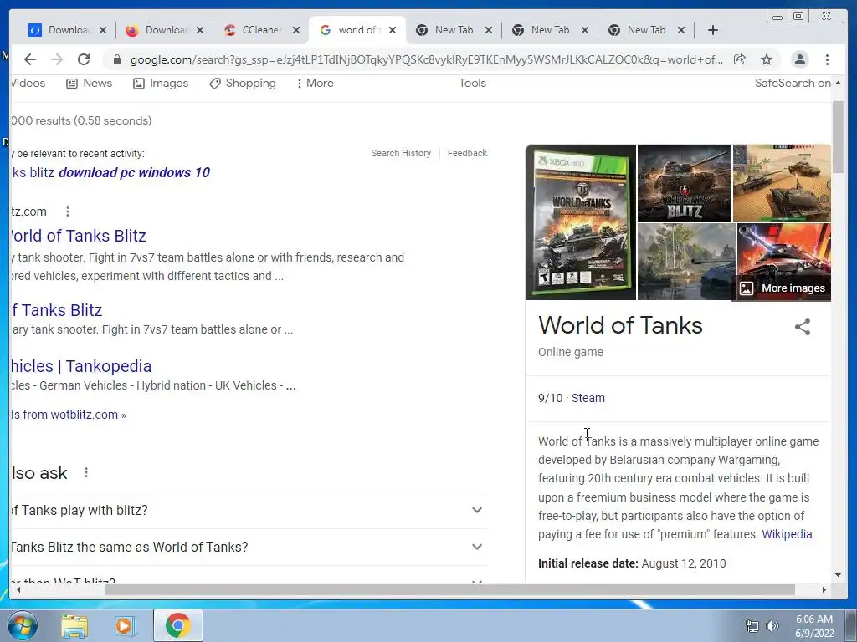Click the horizontal scroll right arrow
Image resolution: width=857 pixels, height=642 pixels.
point(824,589)
